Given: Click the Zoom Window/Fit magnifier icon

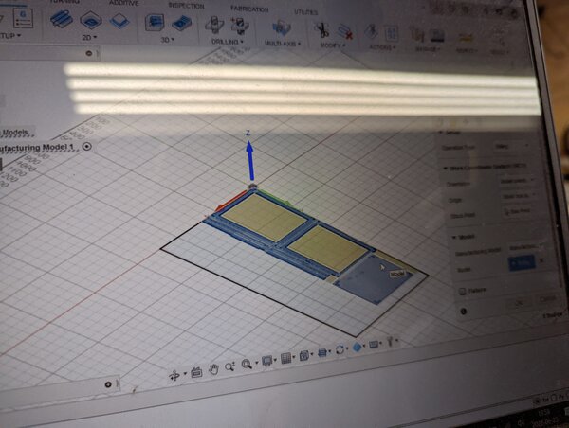Looking at the screenshot, I should tap(247, 364).
